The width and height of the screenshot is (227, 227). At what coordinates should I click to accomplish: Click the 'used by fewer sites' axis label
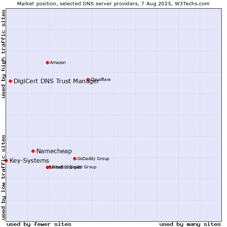tap(39, 224)
